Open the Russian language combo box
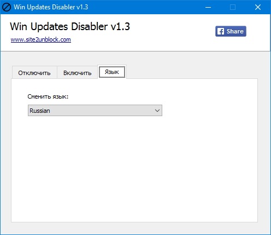The height and width of the screenshot is (235, 271). tap(95, 111)
